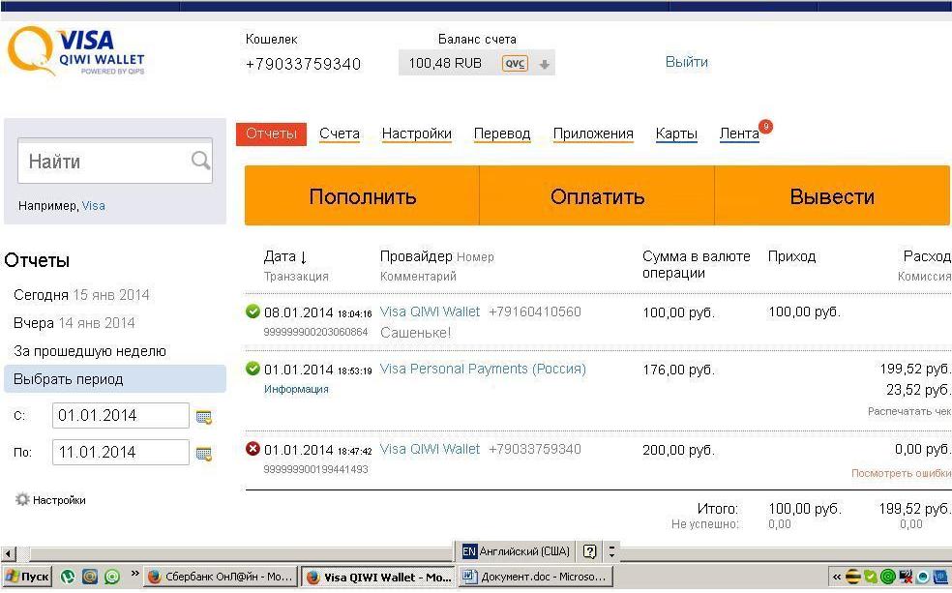Launch uTorrent from quick launch
Screen dimensions: 952x593
coord(68,577)
